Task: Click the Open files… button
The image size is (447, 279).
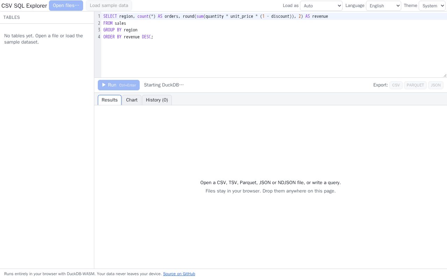Action: [x=66, y=6]
